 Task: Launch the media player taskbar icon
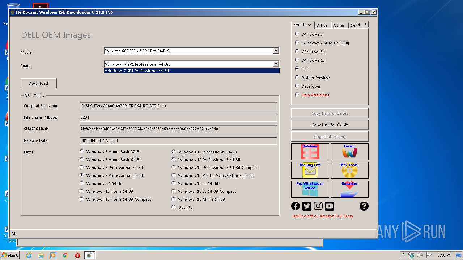pyautogui.click(x=53, y=255)
